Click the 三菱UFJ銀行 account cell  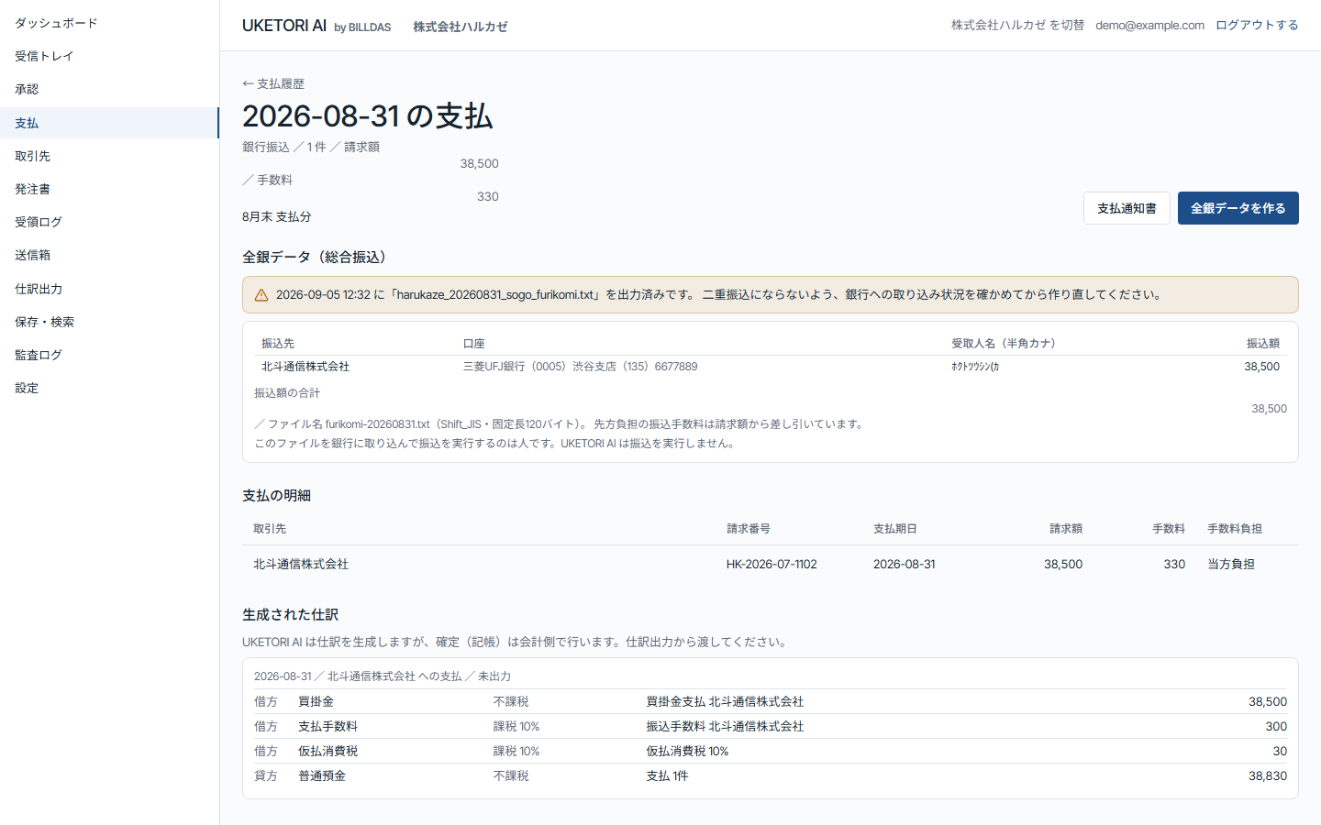[580, 367]
